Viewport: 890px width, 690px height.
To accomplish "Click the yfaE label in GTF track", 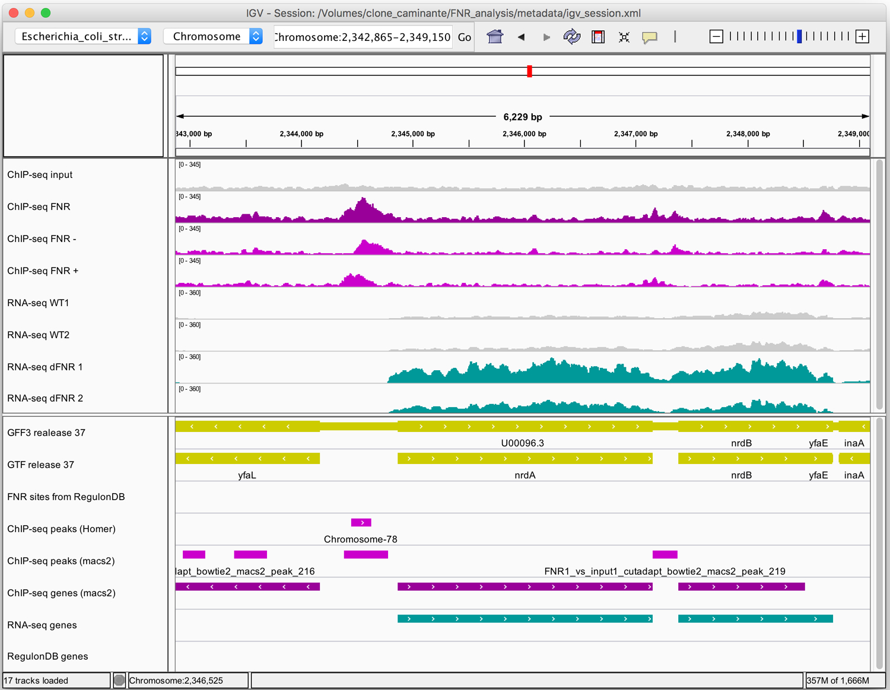I will click(x=818, y=475).
